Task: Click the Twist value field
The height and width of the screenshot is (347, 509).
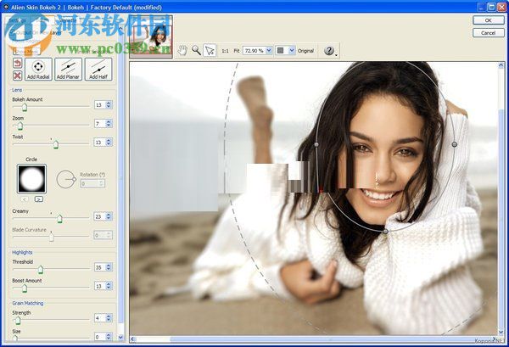Action: point(99,143)
